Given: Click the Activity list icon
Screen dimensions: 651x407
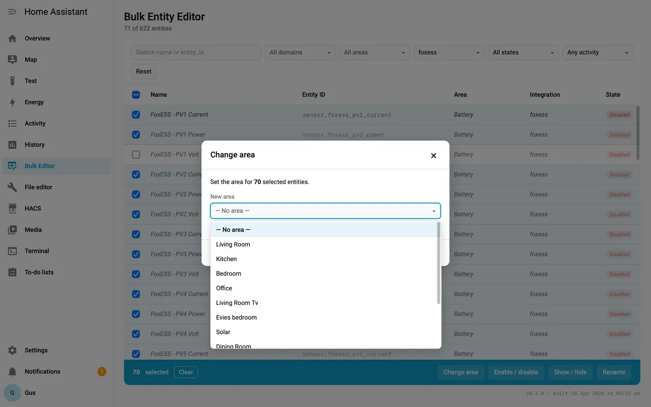Looking at the screenshot, I should [12, 123].
